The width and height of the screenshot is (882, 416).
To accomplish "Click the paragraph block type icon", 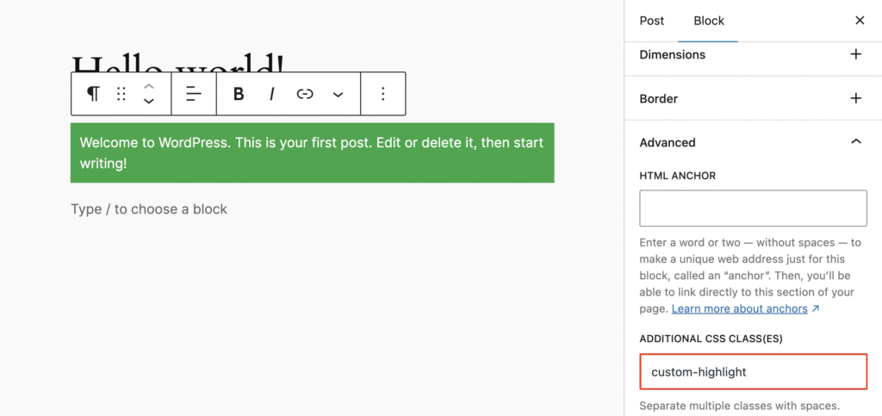I will click(93, 94).
